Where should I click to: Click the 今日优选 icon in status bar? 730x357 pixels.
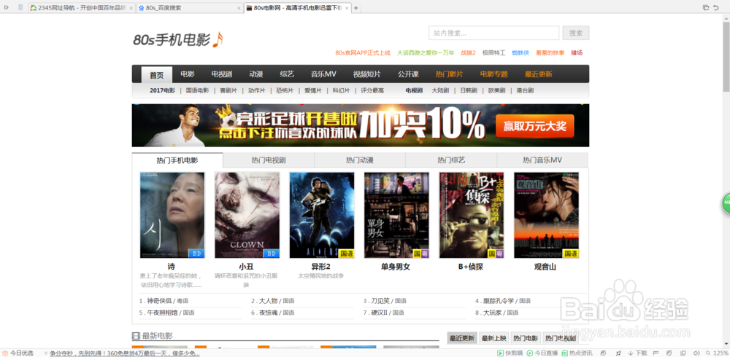[x=6, y=353]
